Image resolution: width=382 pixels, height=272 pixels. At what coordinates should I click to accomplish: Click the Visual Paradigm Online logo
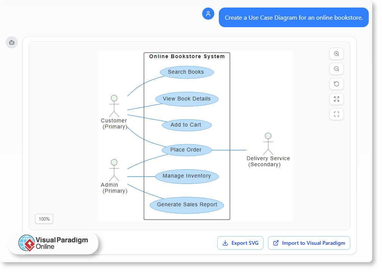click(x=53, y=243)
